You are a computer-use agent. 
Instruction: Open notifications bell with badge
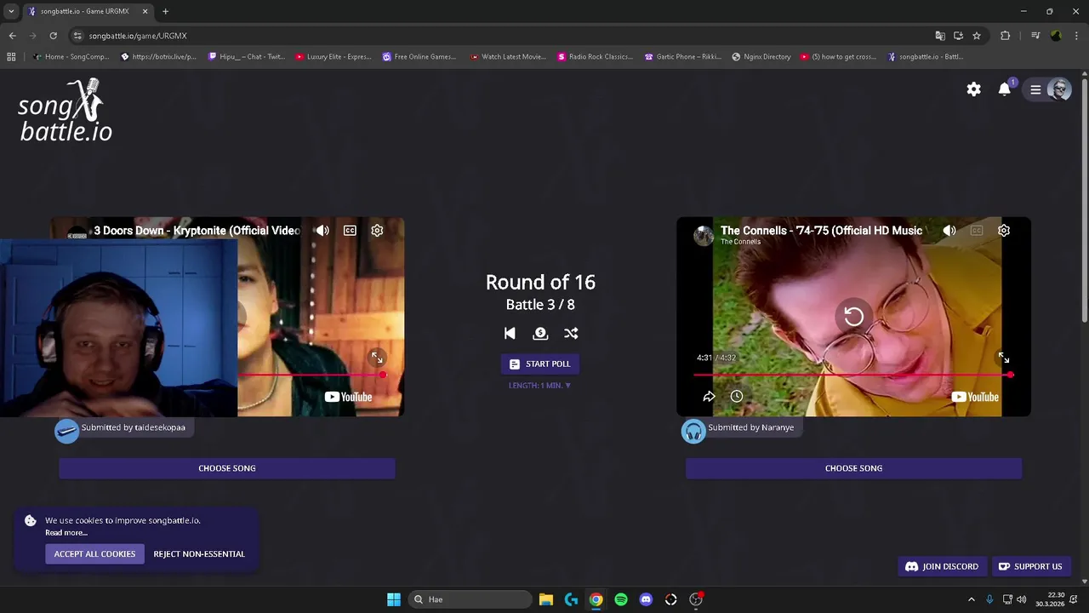[1005, 89]
